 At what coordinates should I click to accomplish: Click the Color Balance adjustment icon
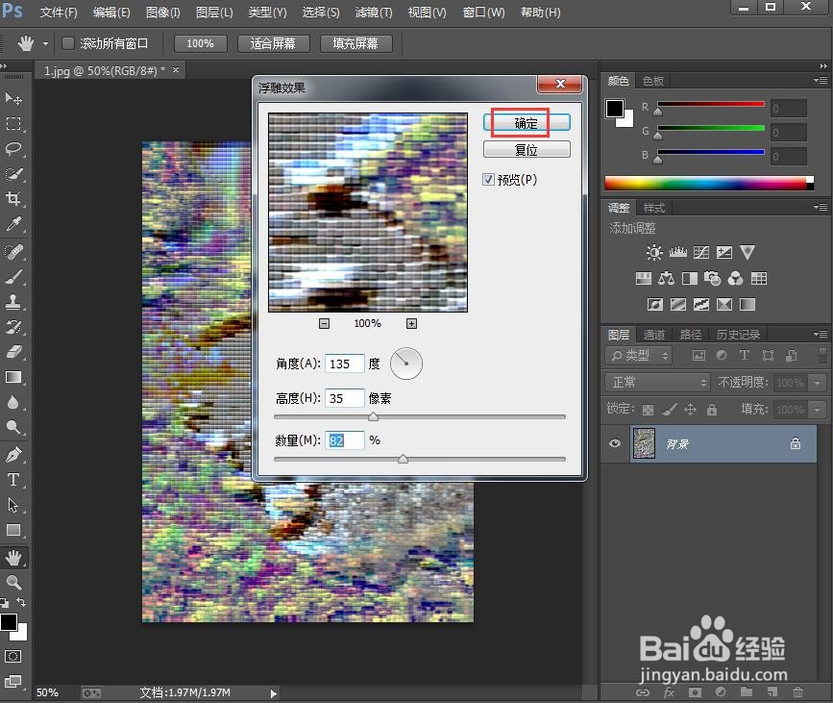click(666, 278)
